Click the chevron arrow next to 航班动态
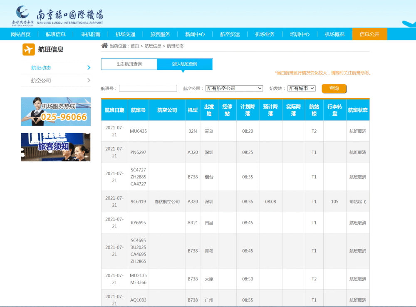 pyautogui.click(x=89, y=67)
